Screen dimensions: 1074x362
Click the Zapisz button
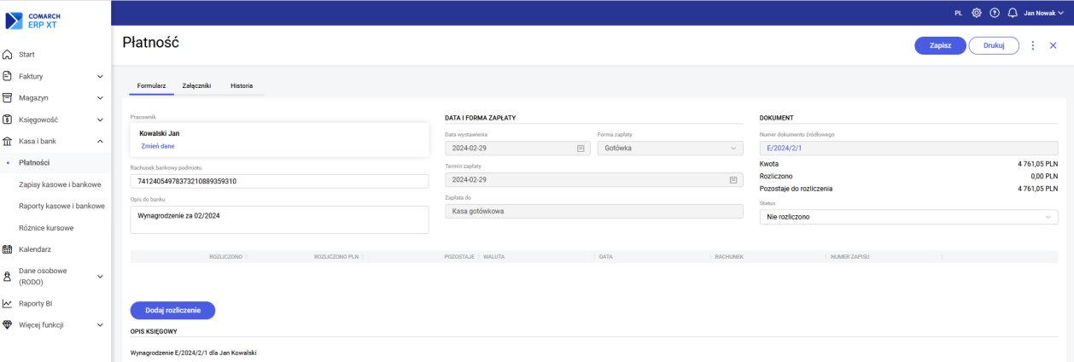[x=939, y=45]
